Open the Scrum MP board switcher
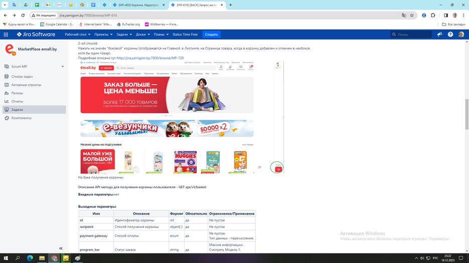Screen dimensions: 469x263 (34, 66)
